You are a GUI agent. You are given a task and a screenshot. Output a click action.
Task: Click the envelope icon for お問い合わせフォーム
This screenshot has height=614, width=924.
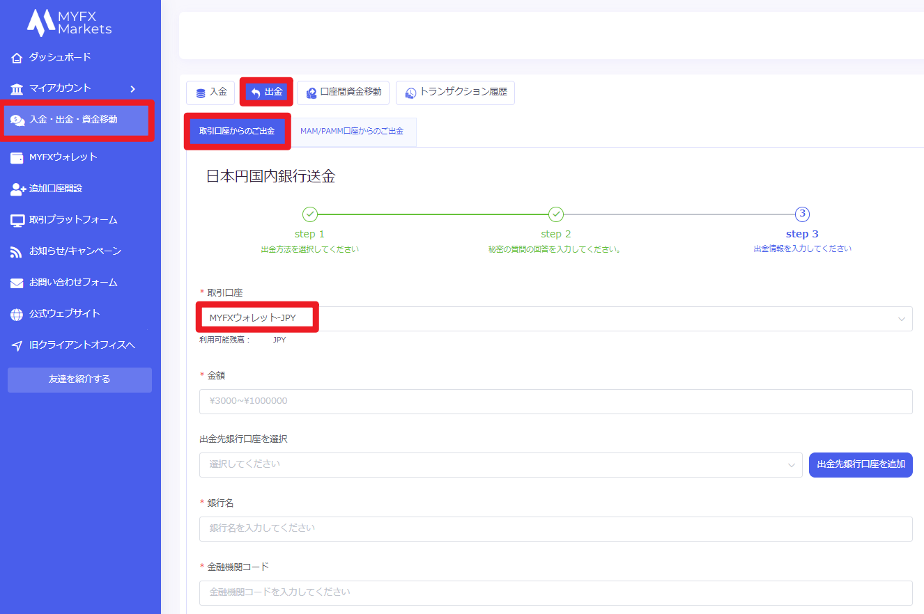pos(17,283)
